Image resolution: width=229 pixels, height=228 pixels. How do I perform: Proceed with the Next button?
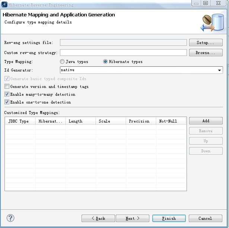[133, 218]
